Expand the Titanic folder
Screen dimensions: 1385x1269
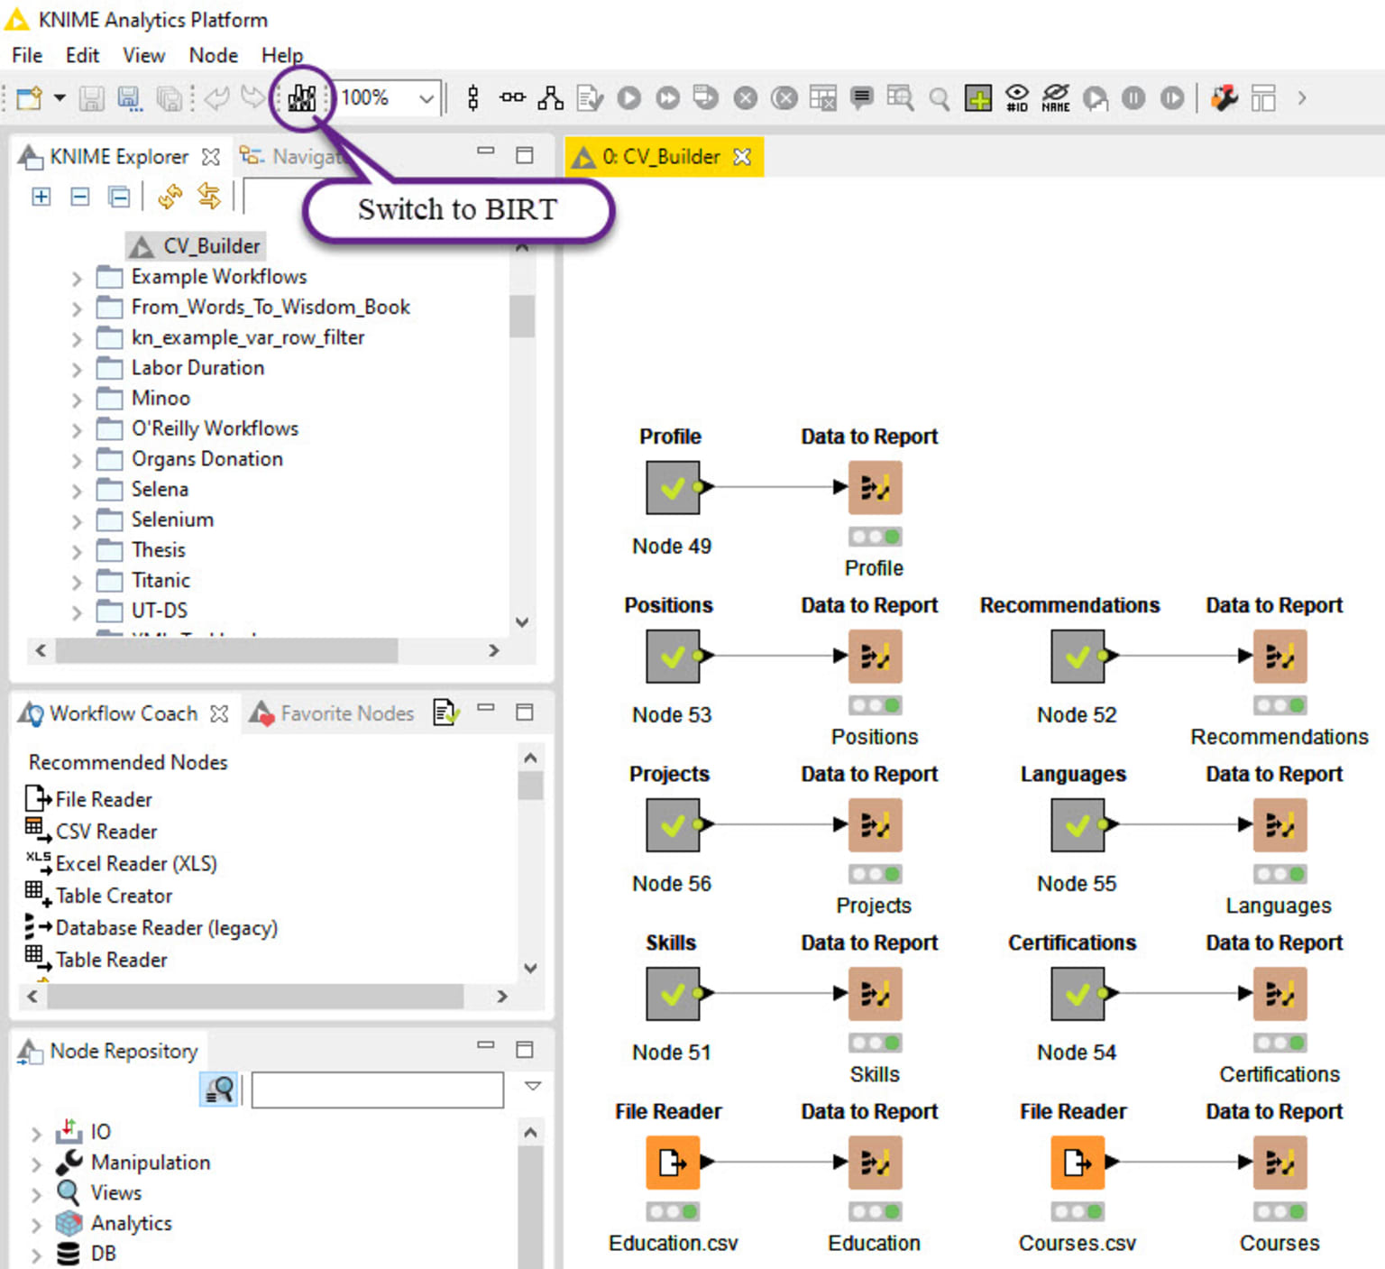coord(77,583)
